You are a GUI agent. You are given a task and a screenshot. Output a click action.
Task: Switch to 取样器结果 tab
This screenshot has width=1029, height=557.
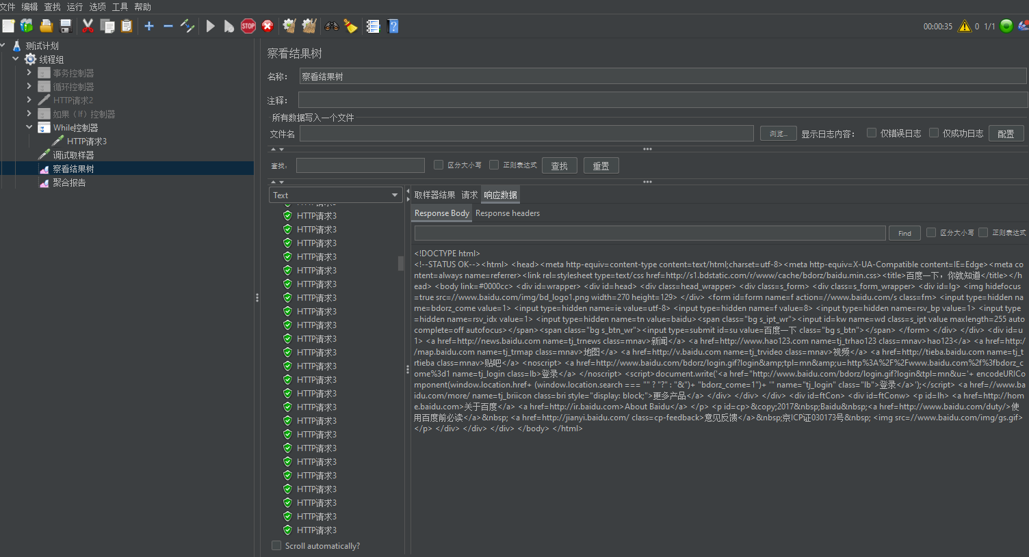point(434,195)
